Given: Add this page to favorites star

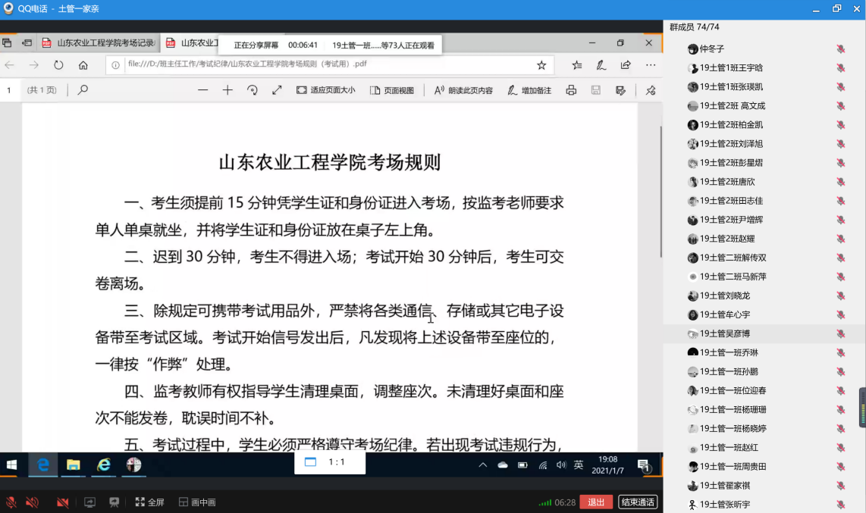Looking at the screenshot, I should [x=541, y=65].
